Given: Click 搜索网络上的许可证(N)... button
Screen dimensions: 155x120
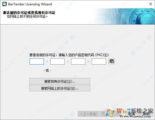Looking at the screenshot, I should (x=60, y=88).
